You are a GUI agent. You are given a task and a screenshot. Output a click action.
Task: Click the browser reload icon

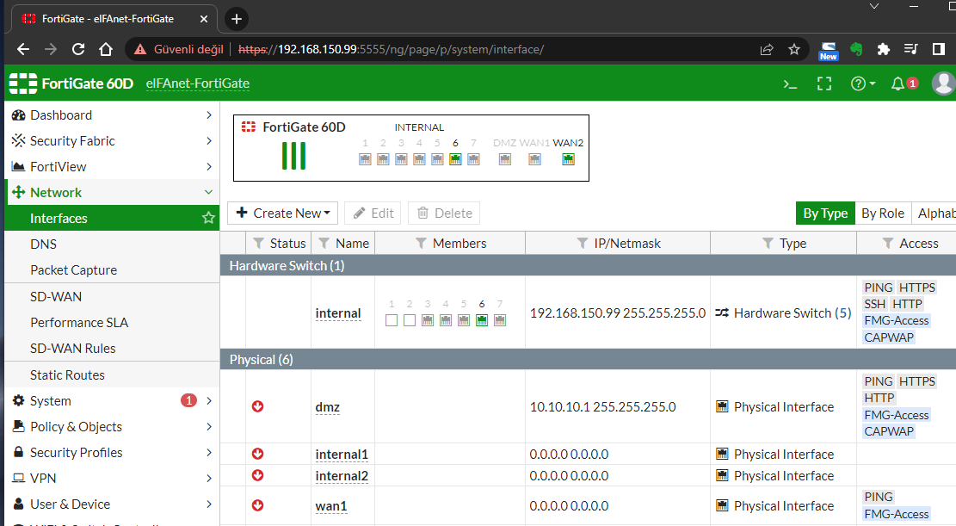click(78, 49)
